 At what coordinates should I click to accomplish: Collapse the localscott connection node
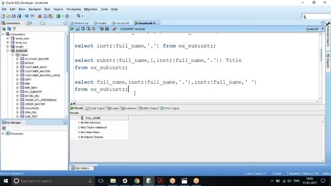tap(8, 51)
